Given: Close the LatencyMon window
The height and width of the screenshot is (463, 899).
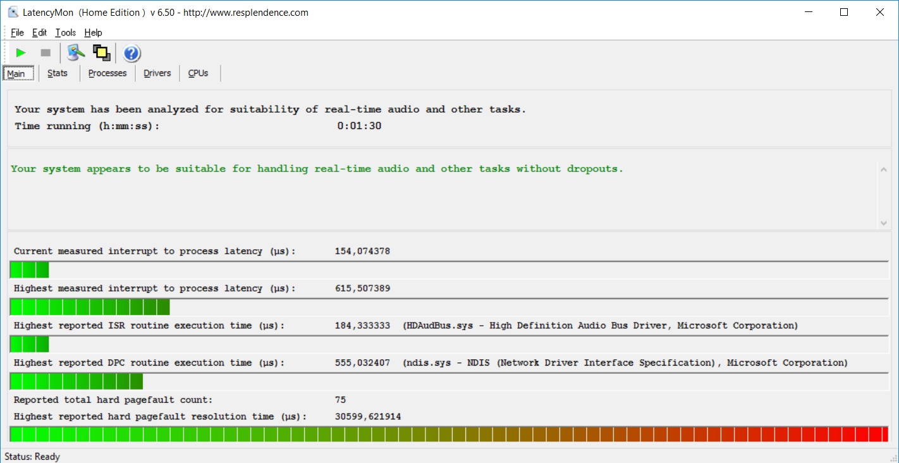Looking at the screenshot, I should pyautogui.click(x=879, y=12).
